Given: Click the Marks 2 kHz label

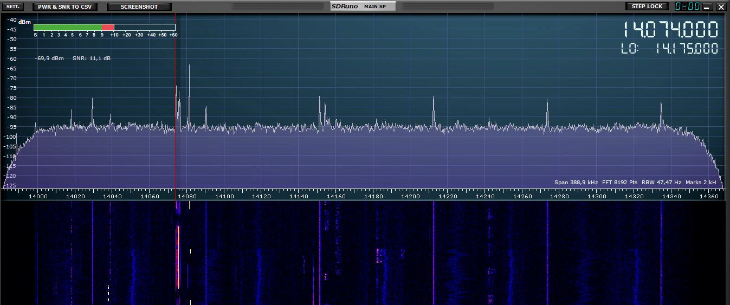Looking at the screenshot, I should pyautogui.click(x=701, y=183).
